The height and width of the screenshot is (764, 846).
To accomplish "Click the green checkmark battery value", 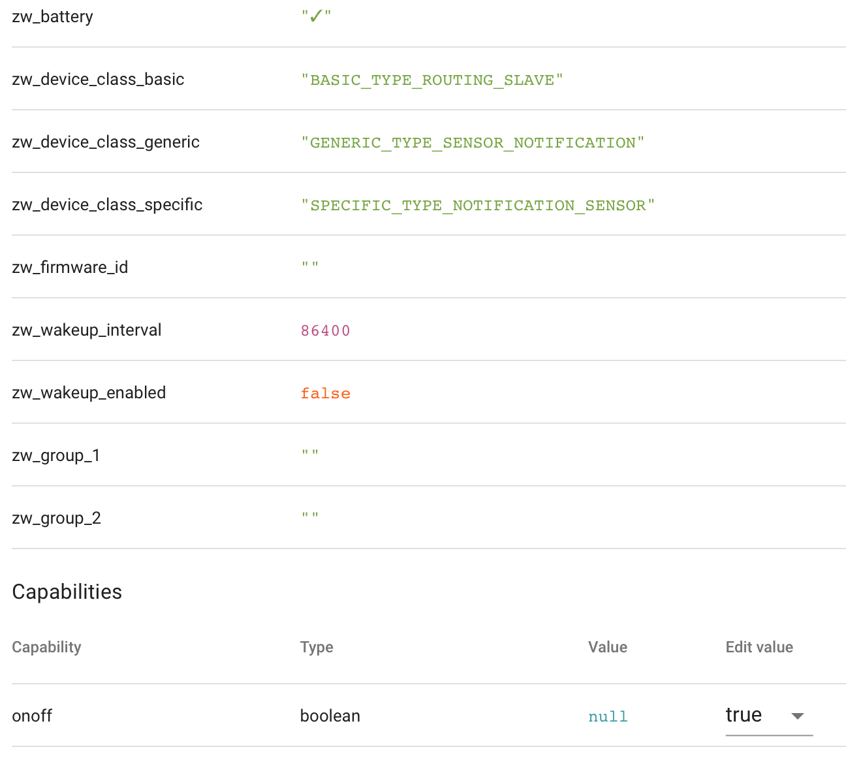I will coord(317,17).
